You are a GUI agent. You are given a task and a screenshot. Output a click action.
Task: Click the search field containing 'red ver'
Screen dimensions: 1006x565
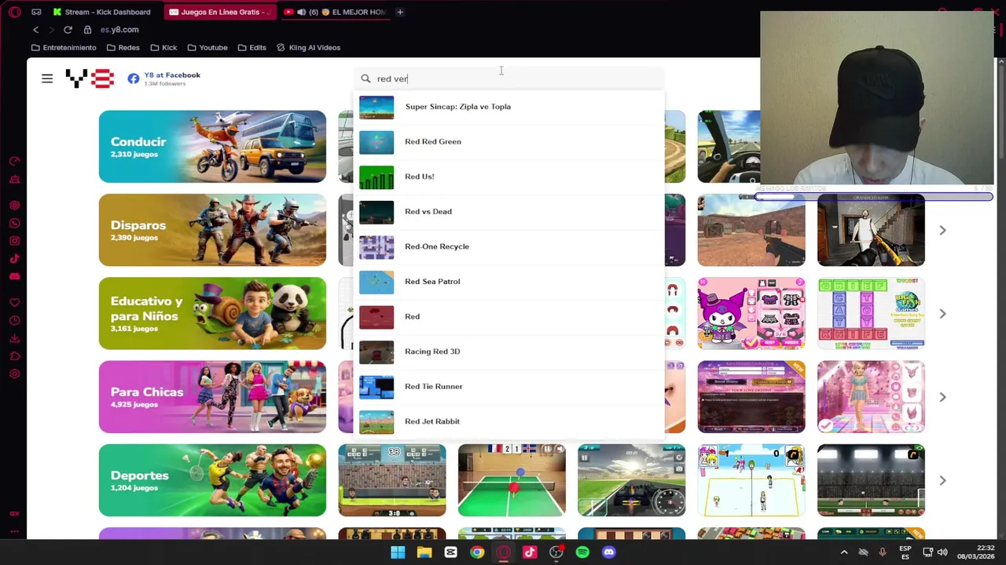coord(509,78)
